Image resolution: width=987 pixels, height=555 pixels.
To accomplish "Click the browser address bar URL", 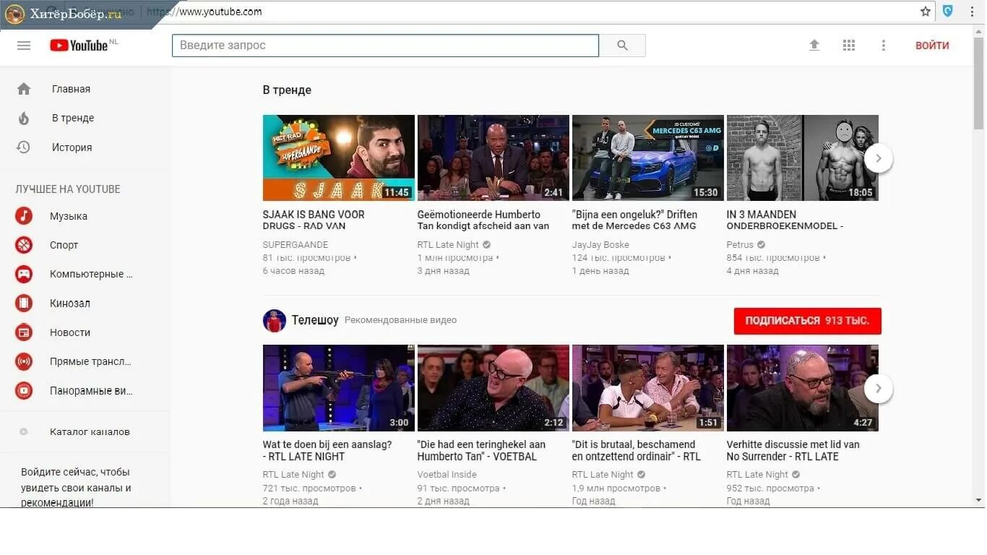I will click(204, 12).
